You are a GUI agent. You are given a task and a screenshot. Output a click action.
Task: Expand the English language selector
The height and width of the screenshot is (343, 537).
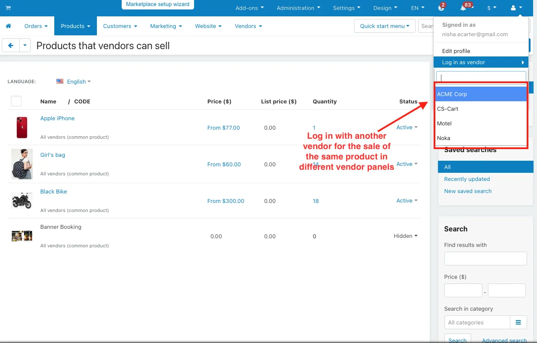point(79,81)
